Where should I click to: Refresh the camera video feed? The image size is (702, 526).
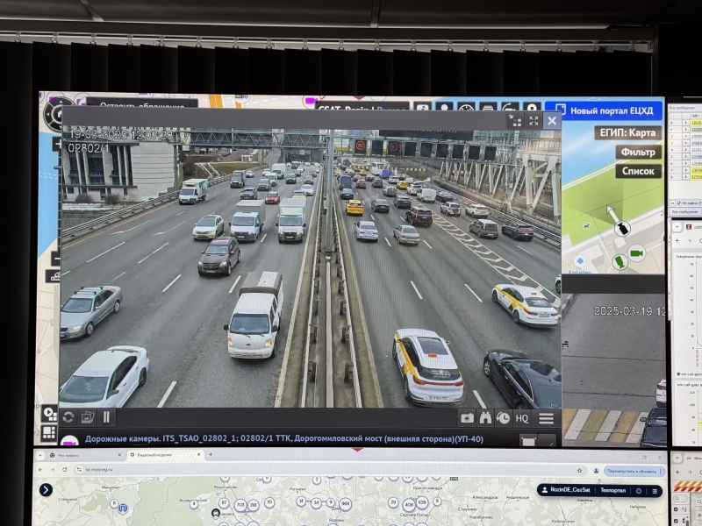(x=68, y=417)
